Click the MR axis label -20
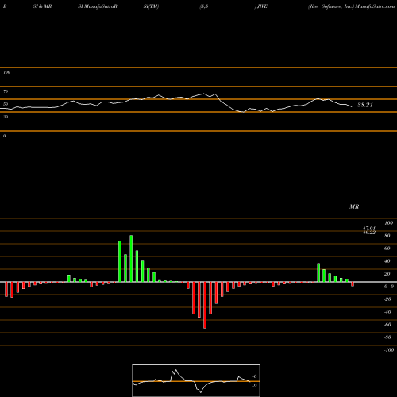This screenshot has height=397, width=397. coord(387,299)
